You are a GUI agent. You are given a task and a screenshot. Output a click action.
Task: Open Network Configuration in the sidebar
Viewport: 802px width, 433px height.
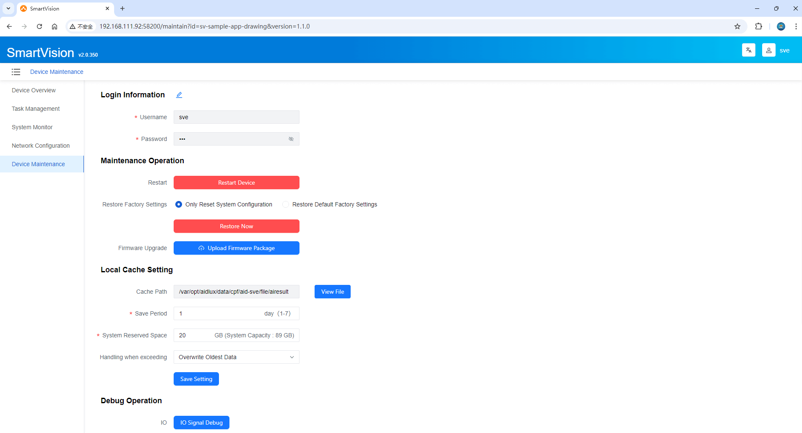tap(41, 146)
